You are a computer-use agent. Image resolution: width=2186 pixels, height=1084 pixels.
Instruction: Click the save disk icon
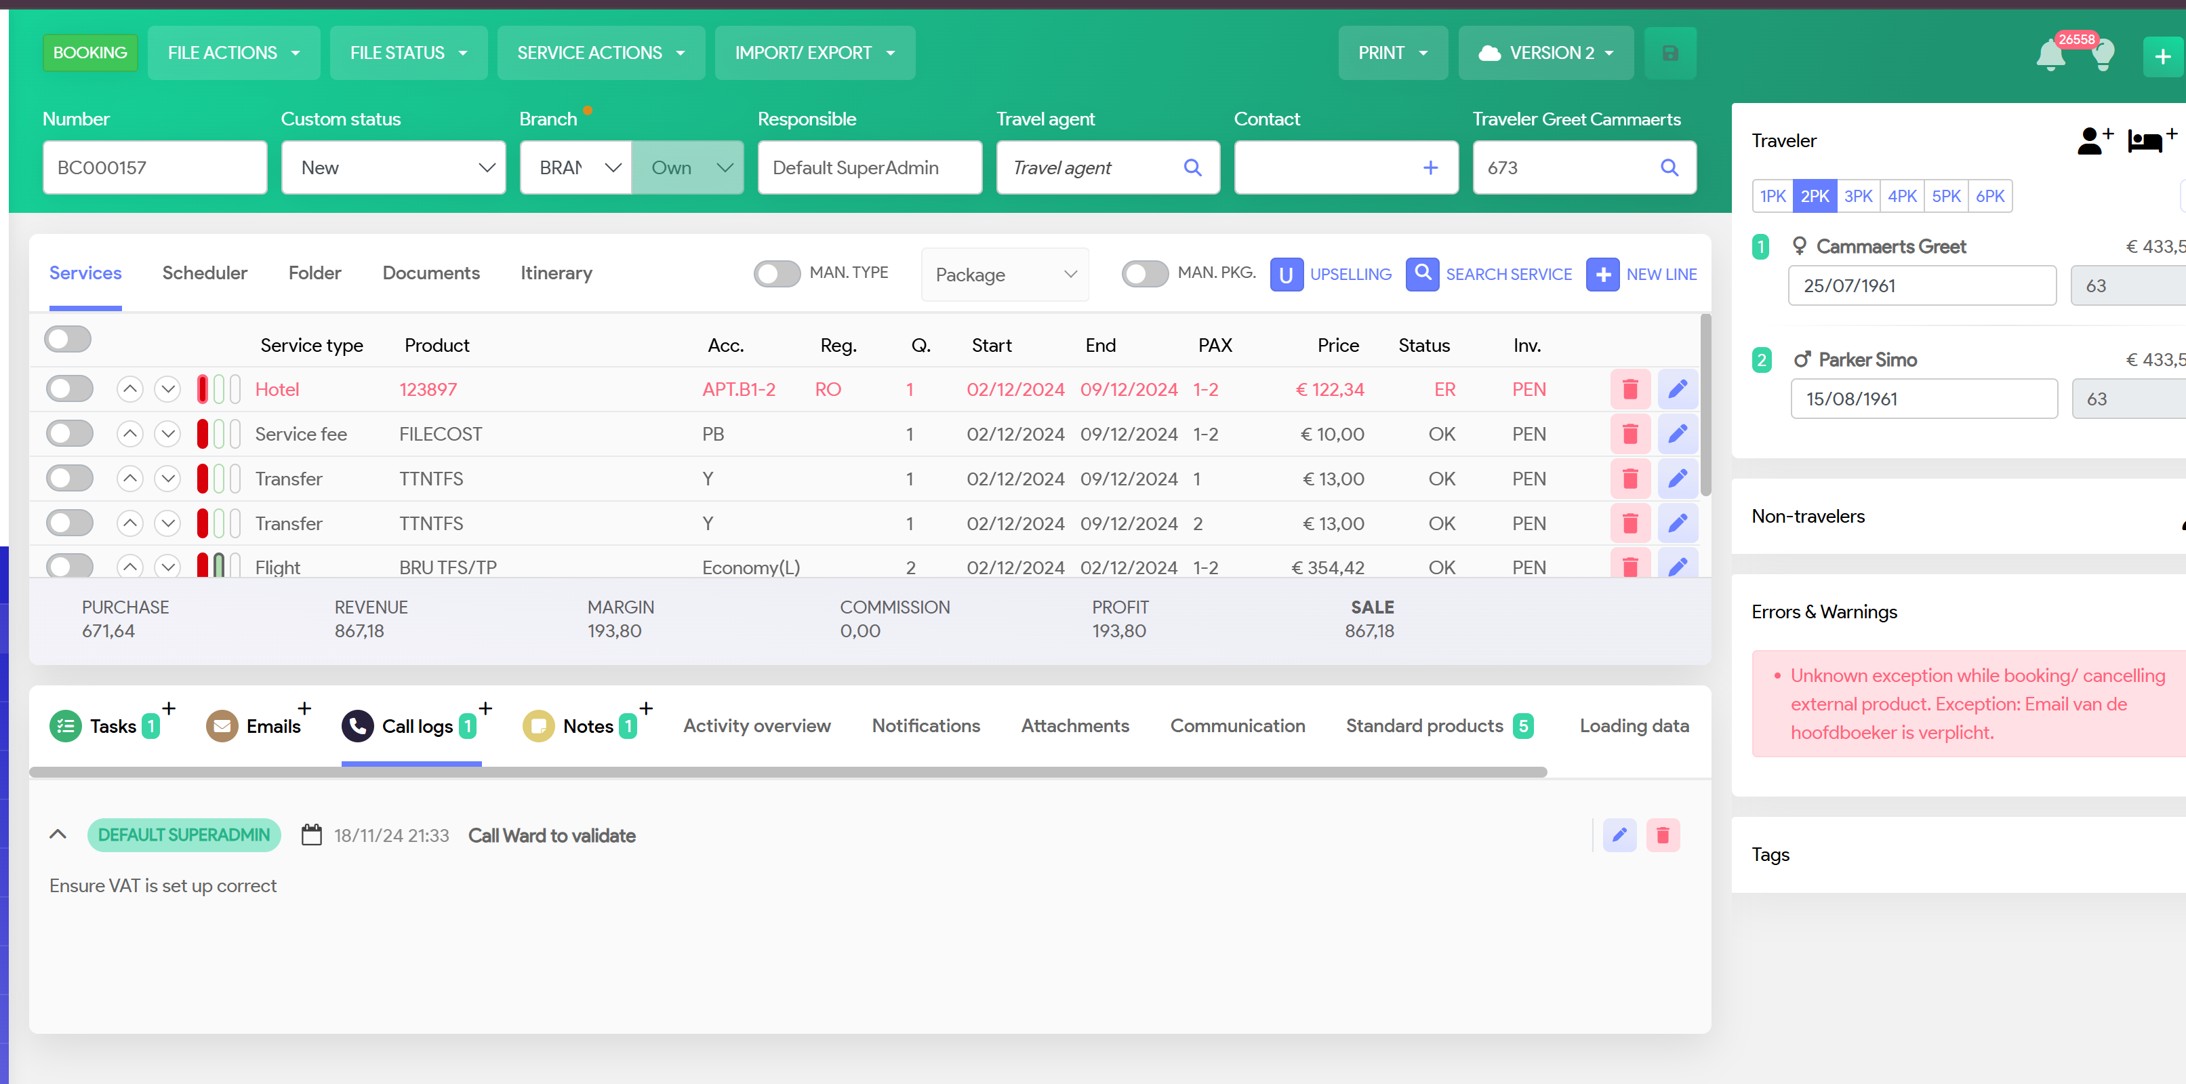tap(1669, 54)
